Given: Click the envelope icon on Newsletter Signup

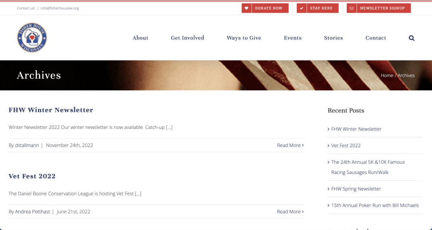Looking at the screenshot, I should coord(351,8).
